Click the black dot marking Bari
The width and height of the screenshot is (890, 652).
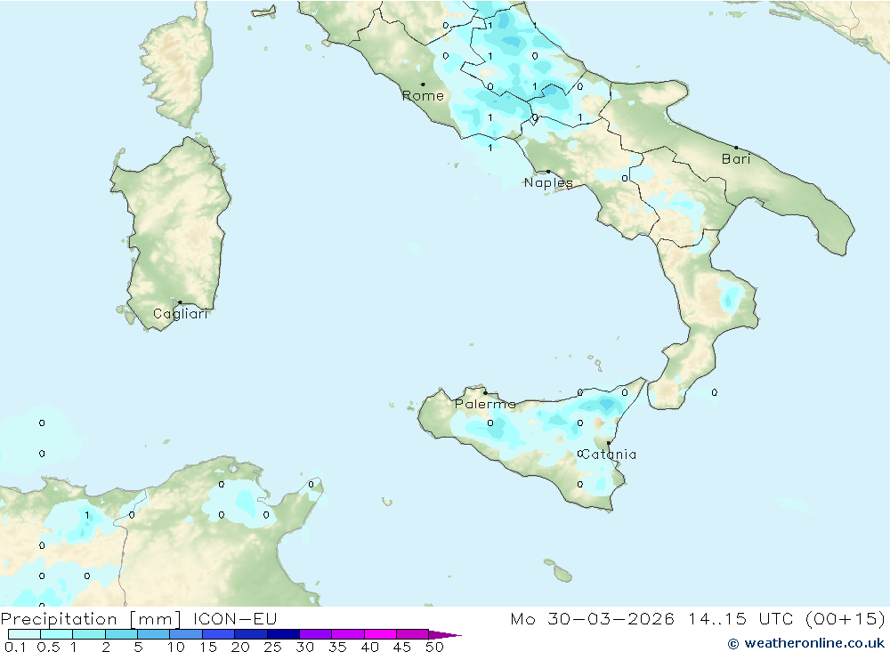pos(736,148)
